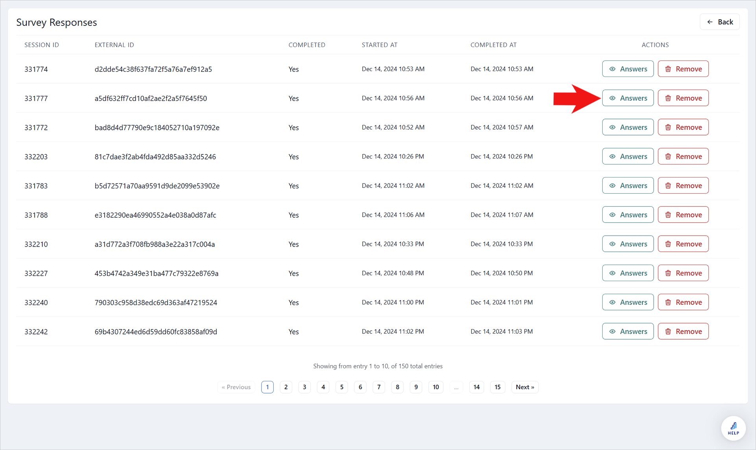Click session ID 332242 cell

point(36,332)
